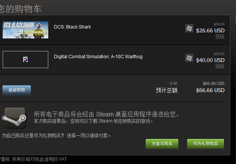
Task: Click the 继续购物 continue shopping button
Action: tap(17, 90)
